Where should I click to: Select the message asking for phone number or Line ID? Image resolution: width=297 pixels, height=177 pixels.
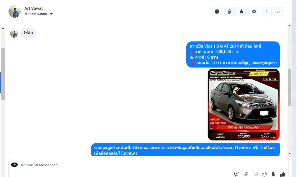click(185, 150)
